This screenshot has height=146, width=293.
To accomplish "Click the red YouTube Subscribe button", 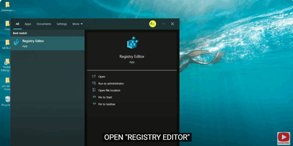I will coord(284,138).
